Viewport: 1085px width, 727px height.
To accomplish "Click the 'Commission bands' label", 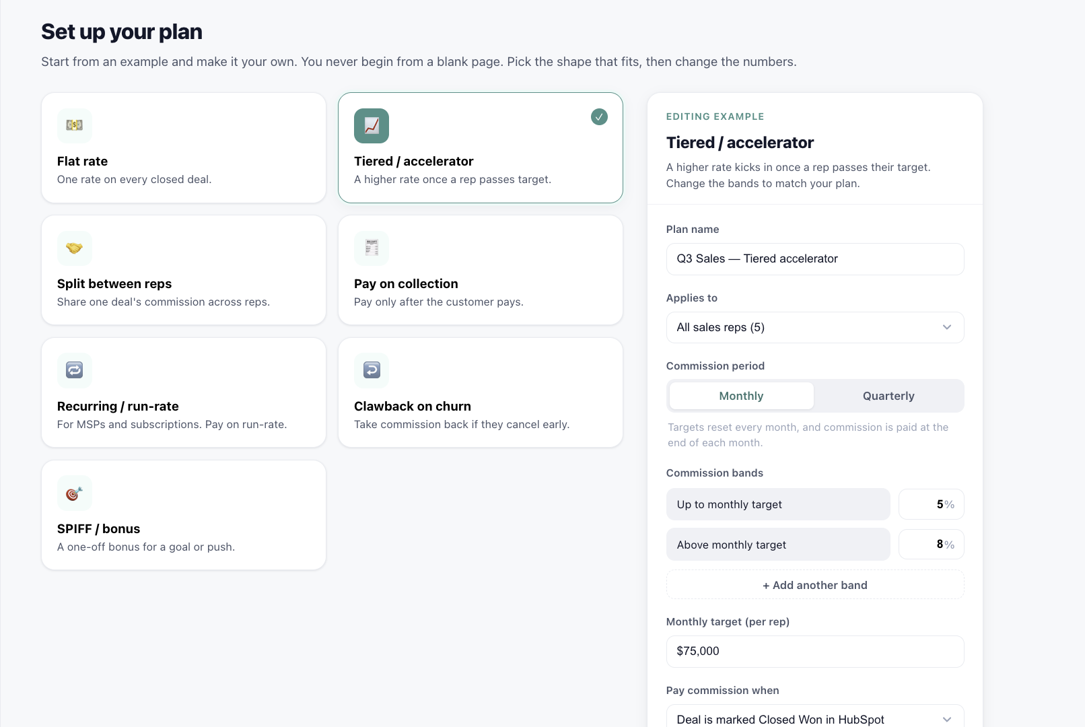I will point(715,473).
